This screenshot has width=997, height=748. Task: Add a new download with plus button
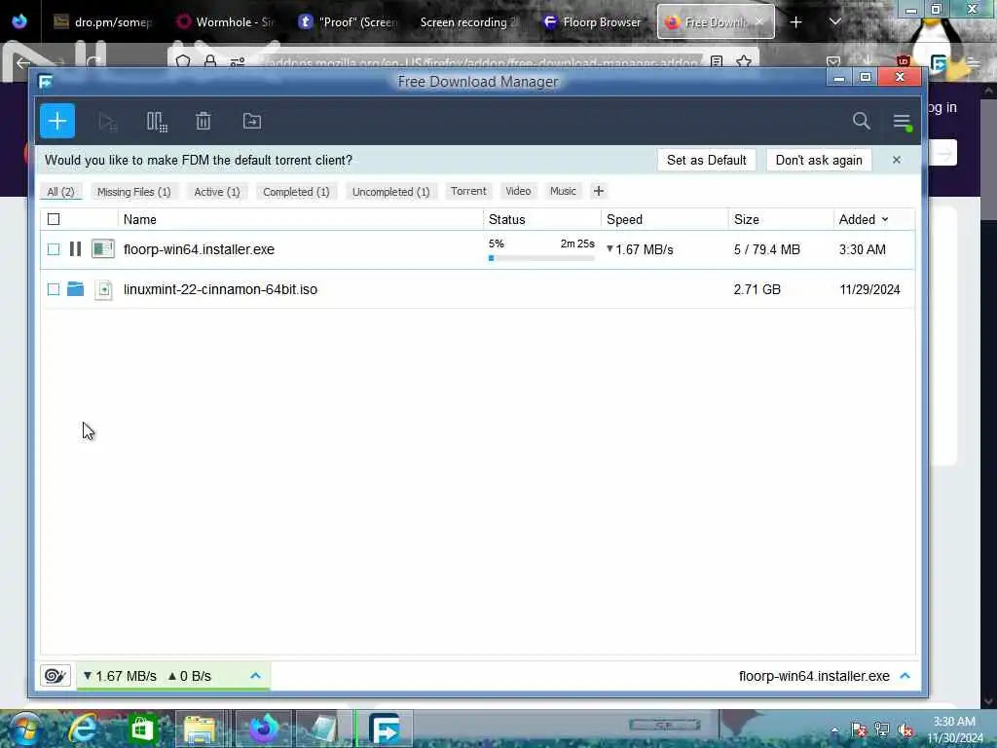pyautogui.click(x=57, y=121)
